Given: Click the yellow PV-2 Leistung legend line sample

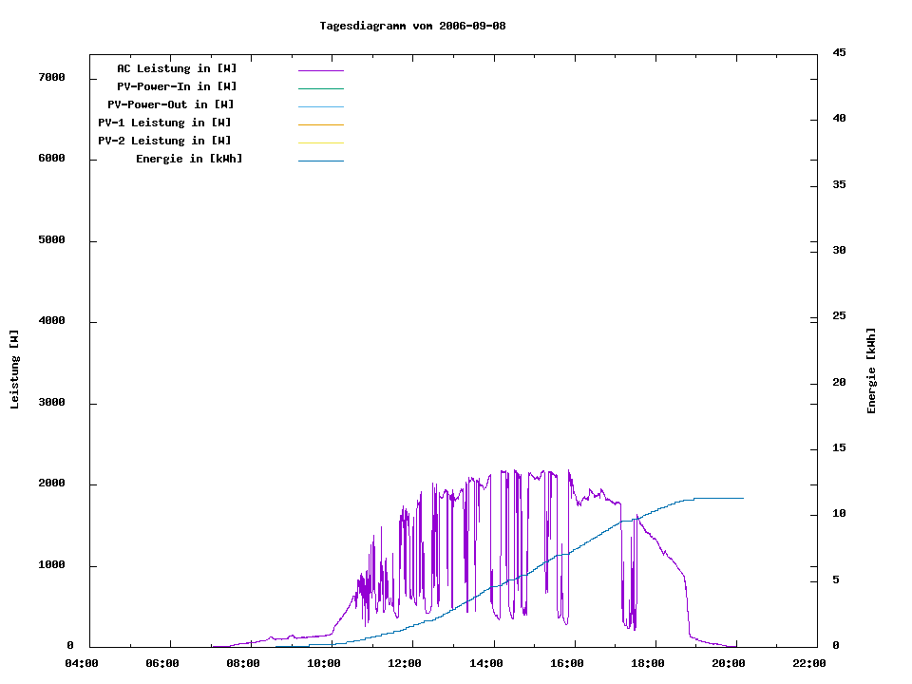Looking at the screenshot, I should coord(320,142).
